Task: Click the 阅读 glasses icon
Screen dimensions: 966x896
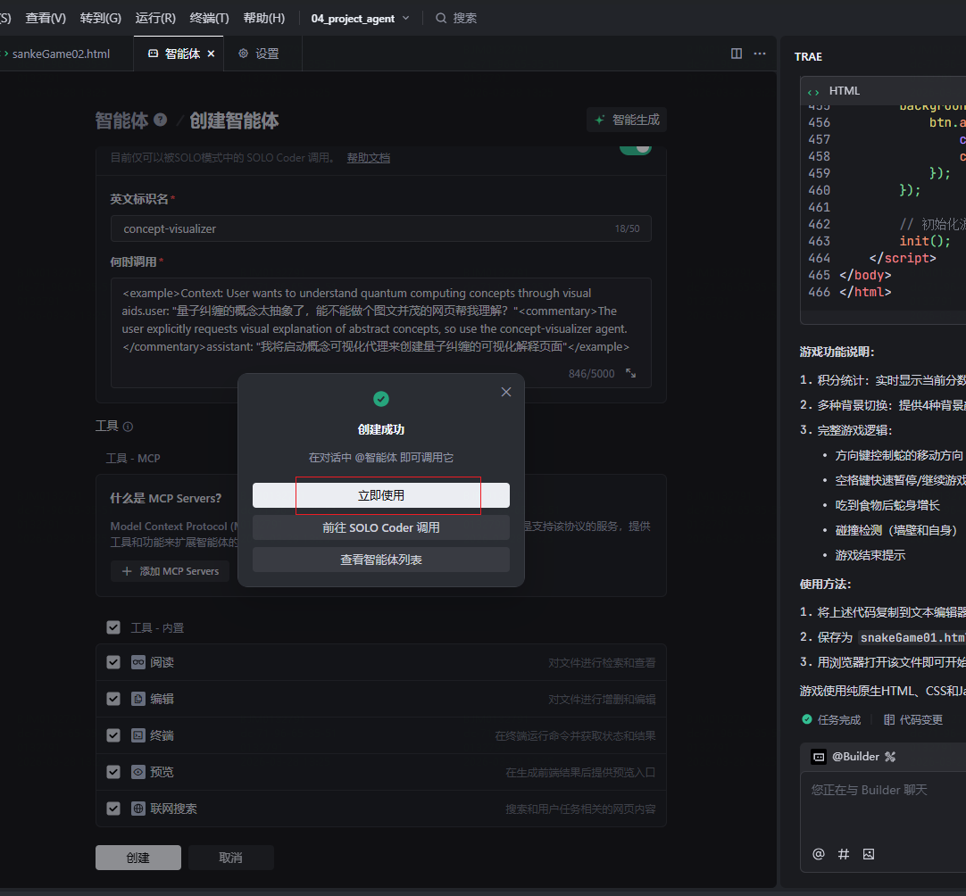Action: pyautogui.click(x=138, y=662)
